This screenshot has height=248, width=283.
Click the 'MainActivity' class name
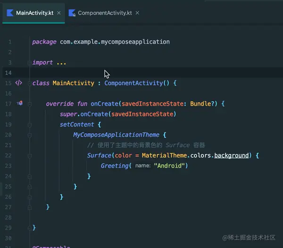73,83
